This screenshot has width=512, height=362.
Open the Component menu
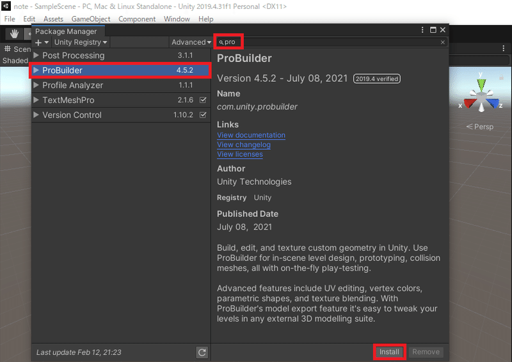click(x=137, y=19)
